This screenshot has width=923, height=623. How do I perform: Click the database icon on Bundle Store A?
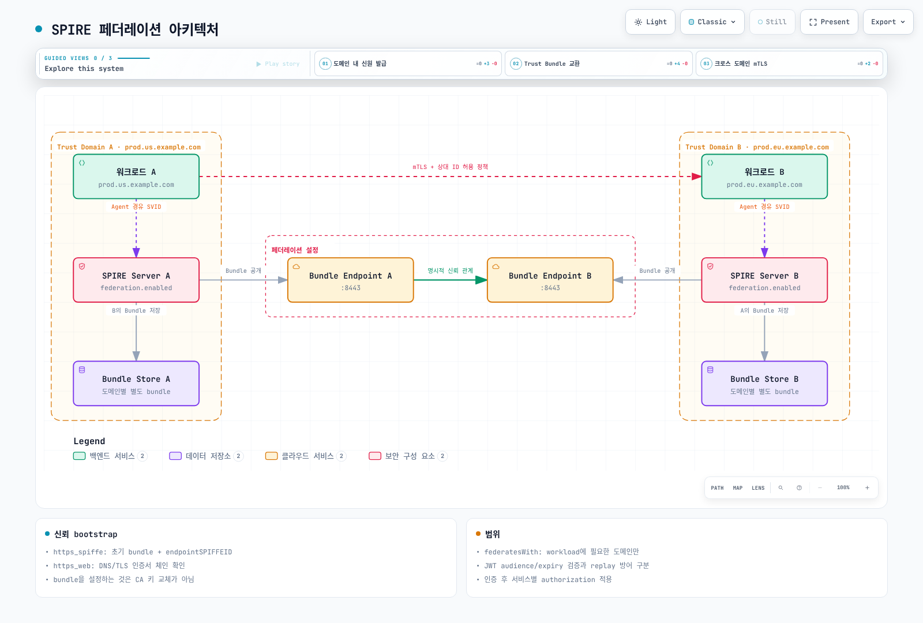click(82, 370)
